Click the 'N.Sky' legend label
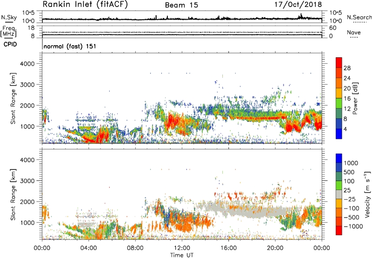The height and width of the screenshot is (258, 372). [9, 17]
